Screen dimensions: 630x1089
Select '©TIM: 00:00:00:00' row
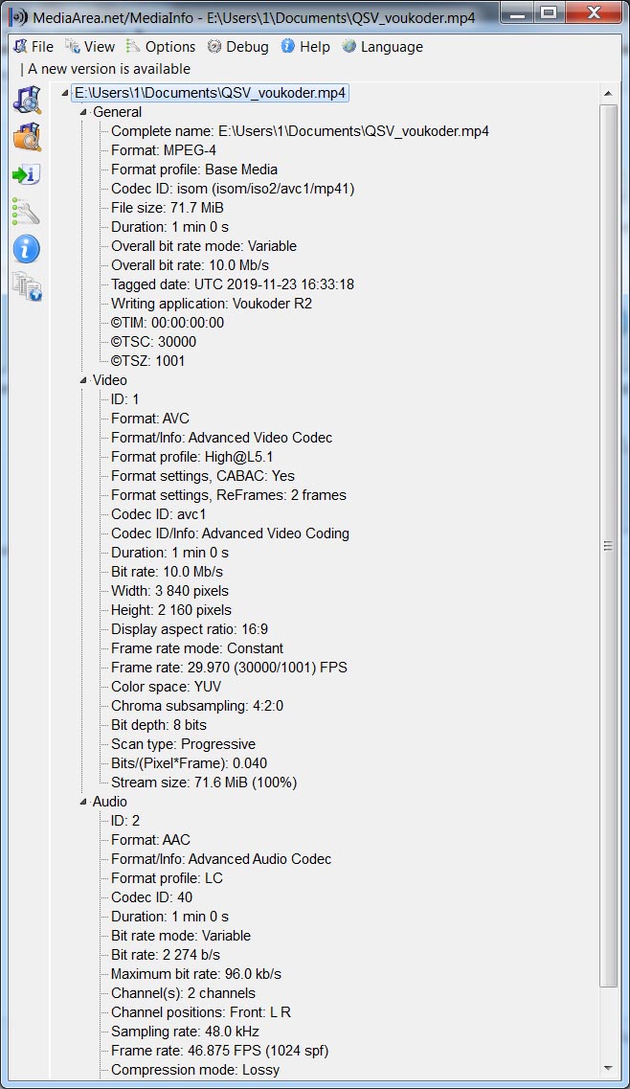click(x=168, y=322)
